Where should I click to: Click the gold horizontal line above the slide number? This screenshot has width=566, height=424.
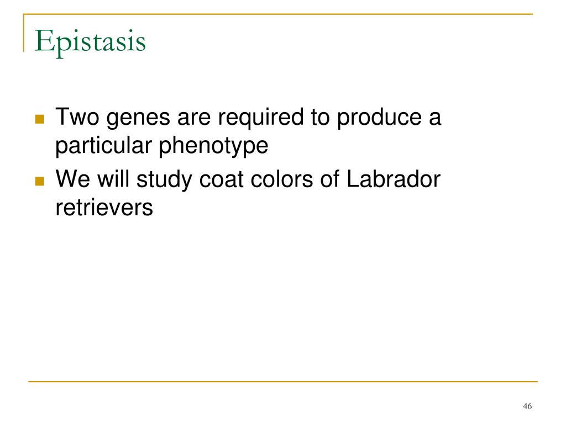click(x=283, y=381)
